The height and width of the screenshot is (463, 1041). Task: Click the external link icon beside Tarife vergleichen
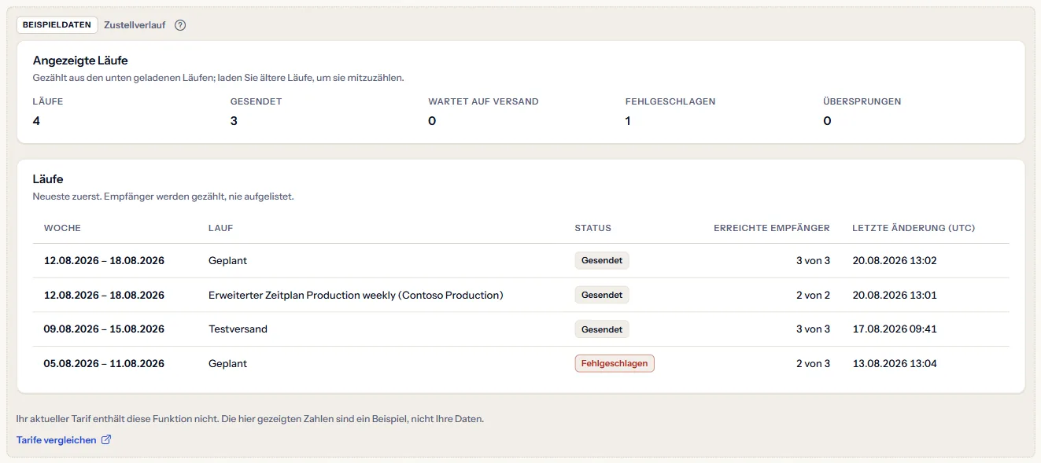click(106, 440)
